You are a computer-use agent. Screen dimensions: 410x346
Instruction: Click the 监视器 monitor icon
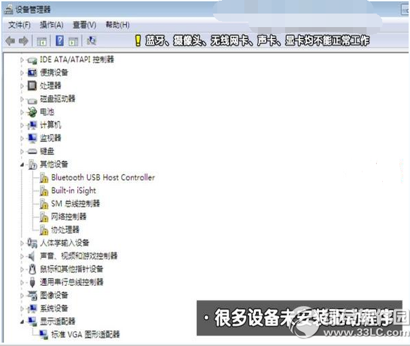coord(32,138)
